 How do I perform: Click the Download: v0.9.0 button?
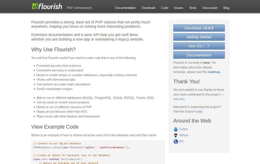pos(199,28)
